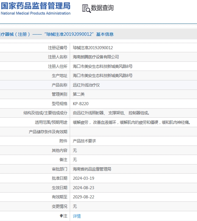Click the 国家药品监督管理局 logo title
The image size is (197, 221).
[36, 6]
